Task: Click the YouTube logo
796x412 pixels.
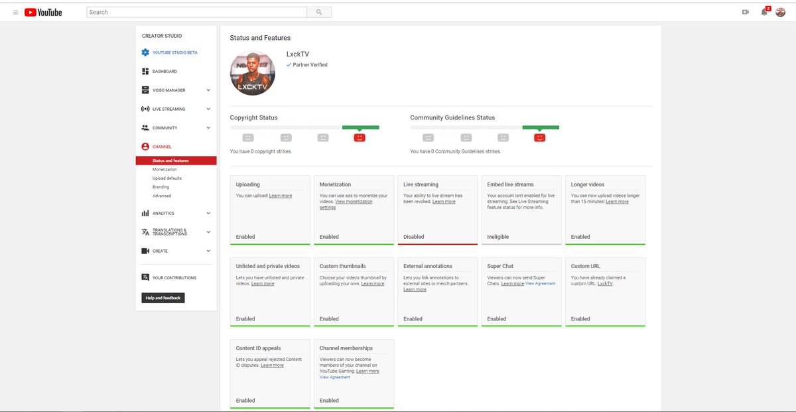Action: click(43, 12)
